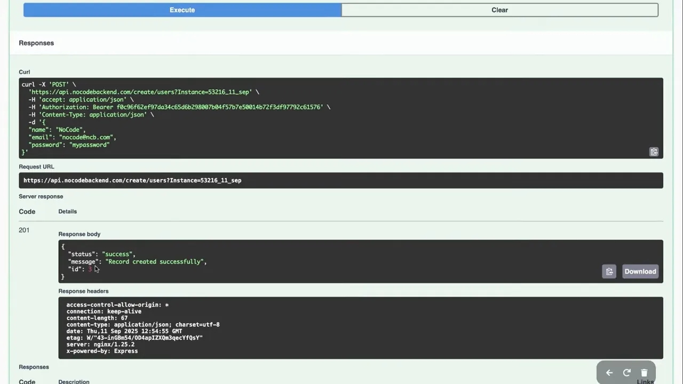Click the back arrow in floating toolbar
Image resolution: width=683 pixels, height=384 pixels.
tap(609, 373)
